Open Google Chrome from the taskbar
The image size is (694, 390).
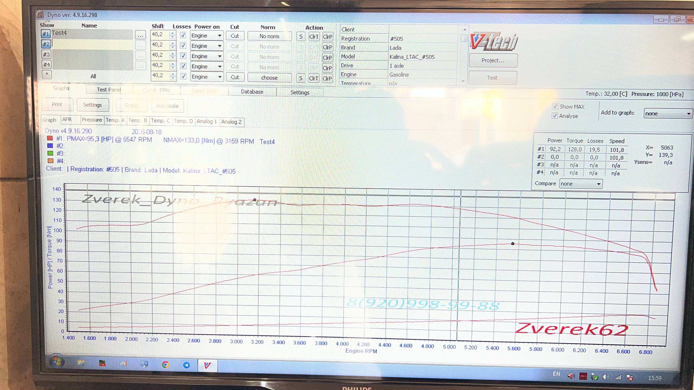(165, 365)
